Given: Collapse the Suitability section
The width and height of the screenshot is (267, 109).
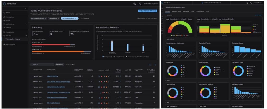Looking at the screenshot, I should click(x=166, y=15).
